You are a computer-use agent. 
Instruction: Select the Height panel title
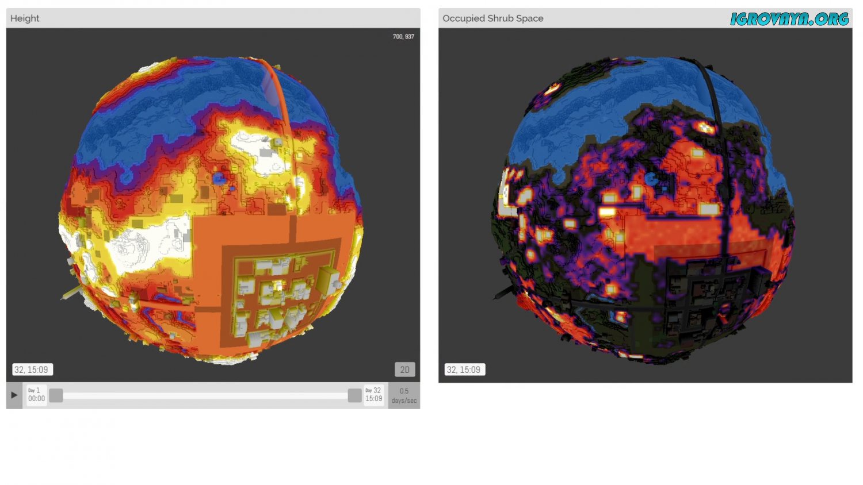coord(25,18)
